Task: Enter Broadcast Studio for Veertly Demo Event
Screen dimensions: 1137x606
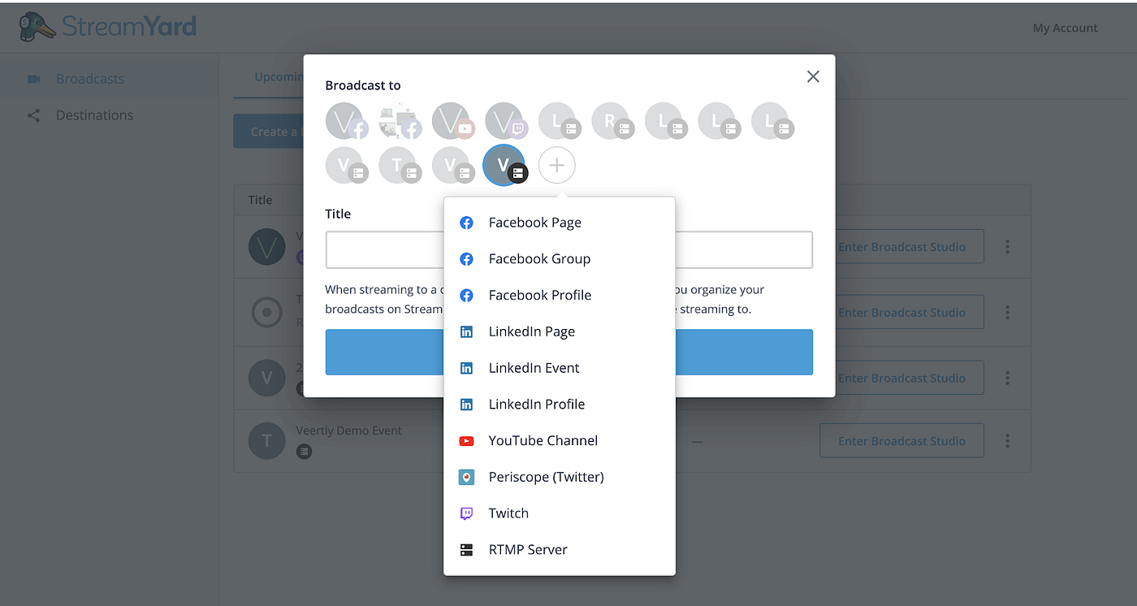Action: (901, 441)
